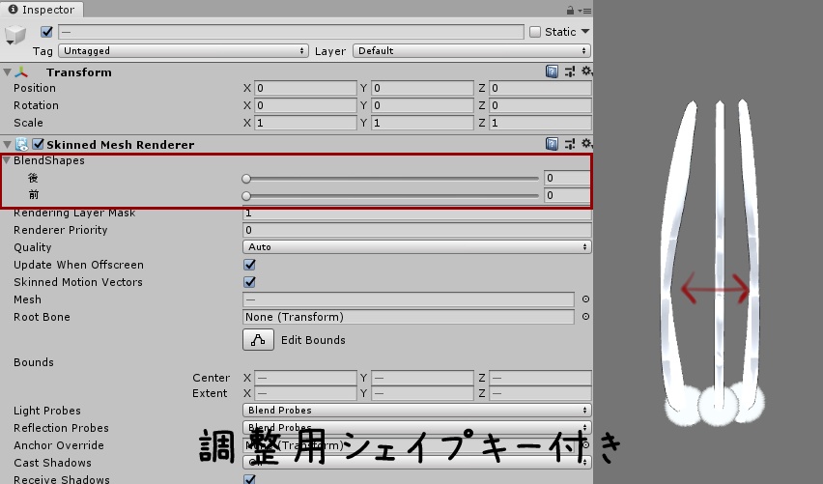Select the Inspector tab

(42, 10)
